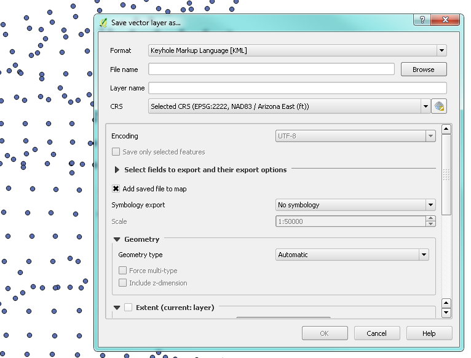This screenshot has height=358, width=471.
Task: Close the Save vector layer dialog
Action: coord(445,20)
